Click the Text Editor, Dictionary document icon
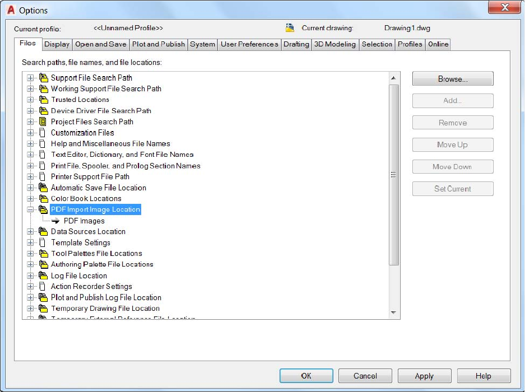The height and width of the screenshot is (392, 525). click(x=42, y=155)
